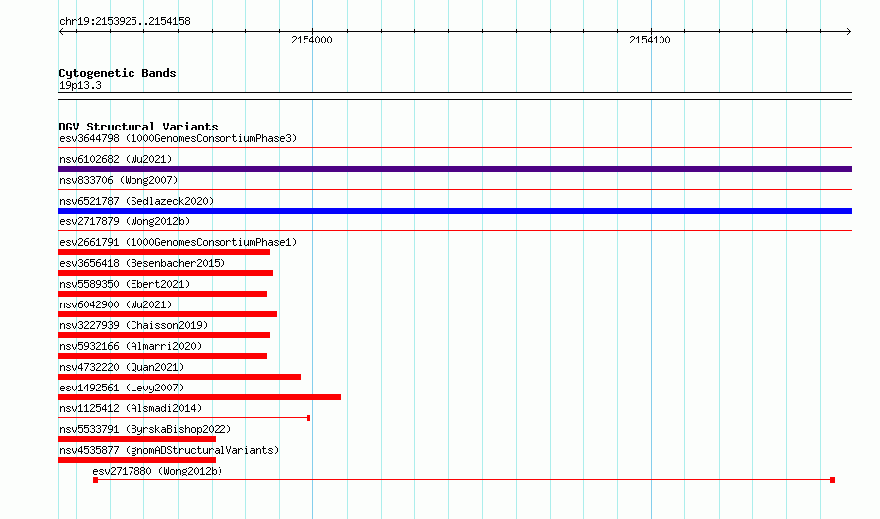The height and width of the screenshot is (519, 880).
Task: Select the nsv5533791 ByrskaBishop2022 red bar
Action: click(x=136, y=439)
